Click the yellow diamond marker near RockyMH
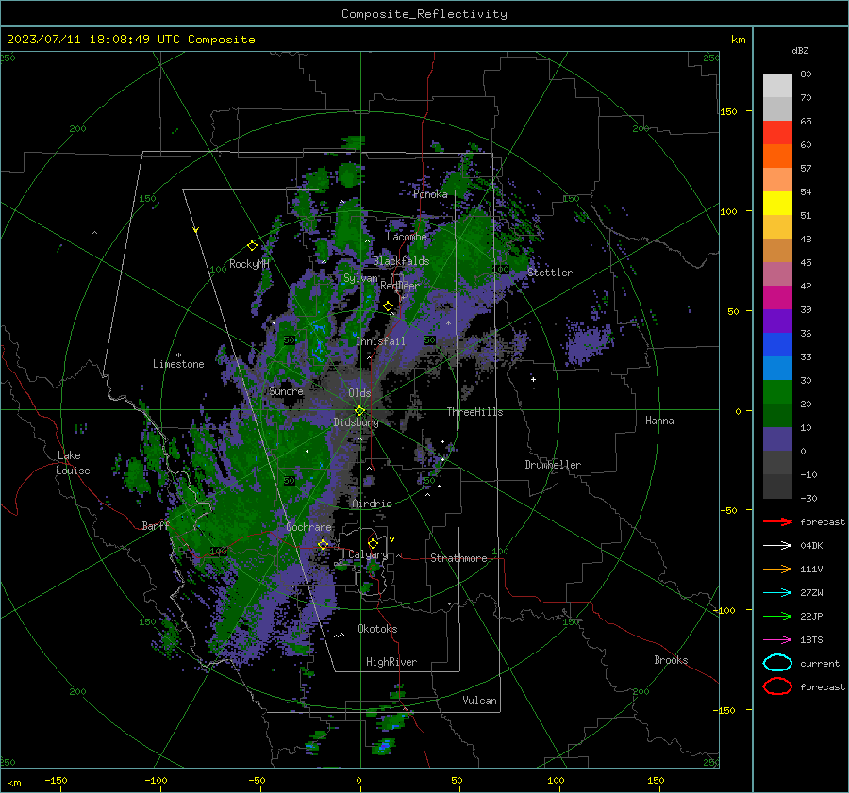849x793 pixels. tap(252, 246)
